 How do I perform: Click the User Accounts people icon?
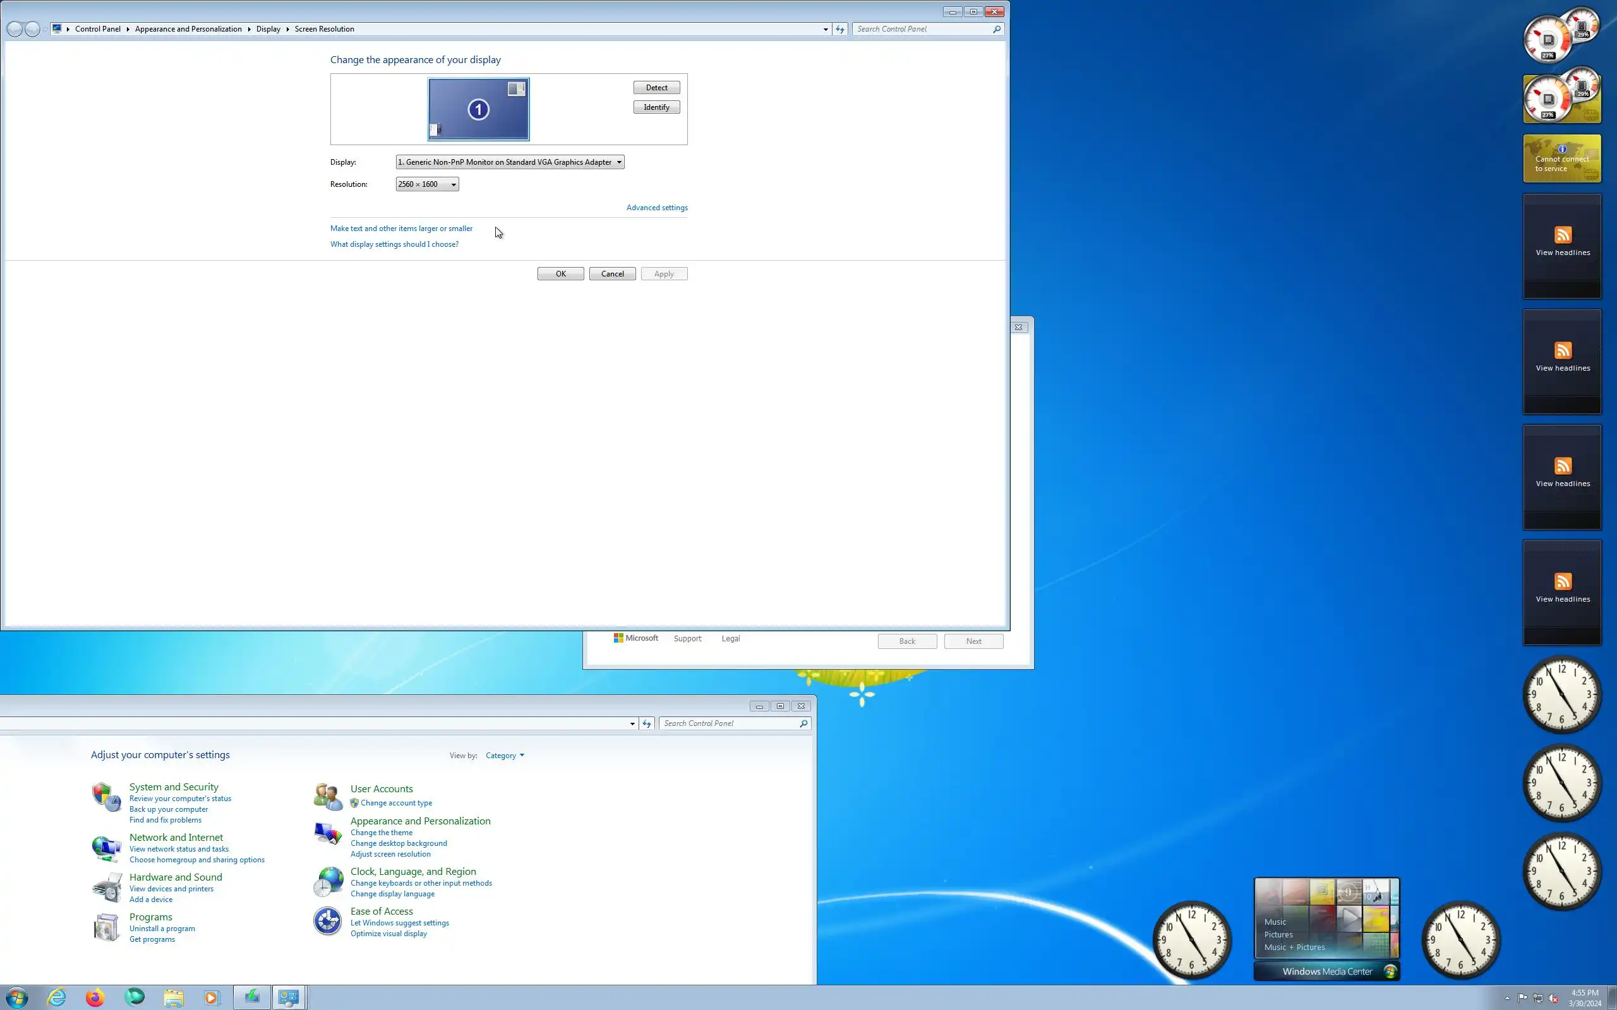pyautogui.click(x=327, y=796)
